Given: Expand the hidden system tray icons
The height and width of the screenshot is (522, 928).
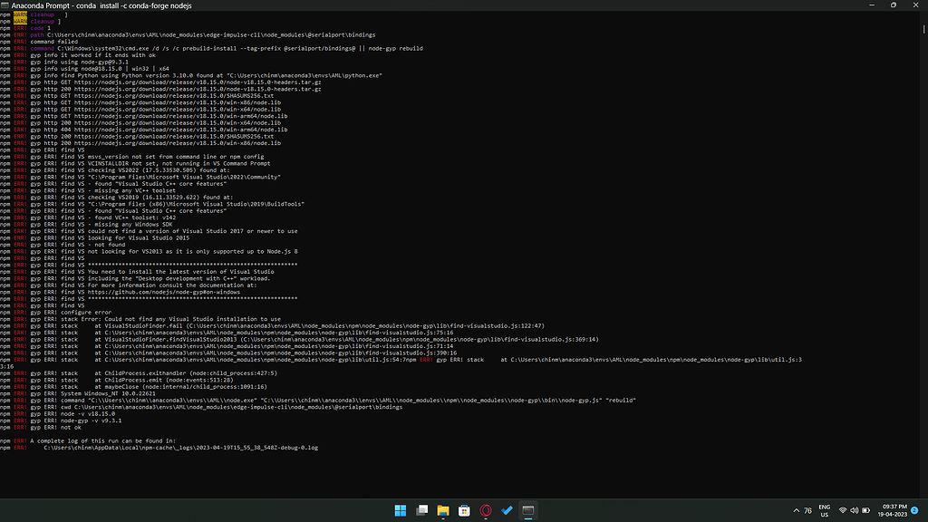Looking at the screenshot, I should pyautogui.click(x=796, y=510).
